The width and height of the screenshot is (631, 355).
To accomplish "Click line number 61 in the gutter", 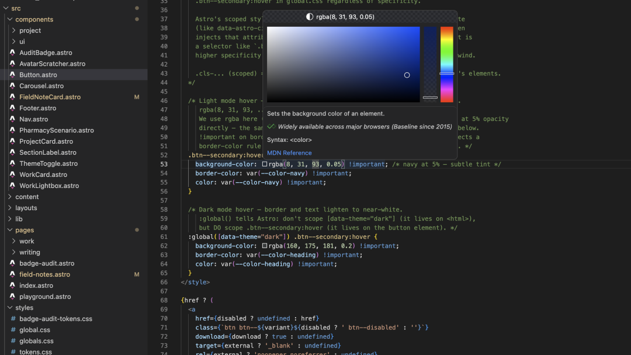I will [x=164, y=237].
